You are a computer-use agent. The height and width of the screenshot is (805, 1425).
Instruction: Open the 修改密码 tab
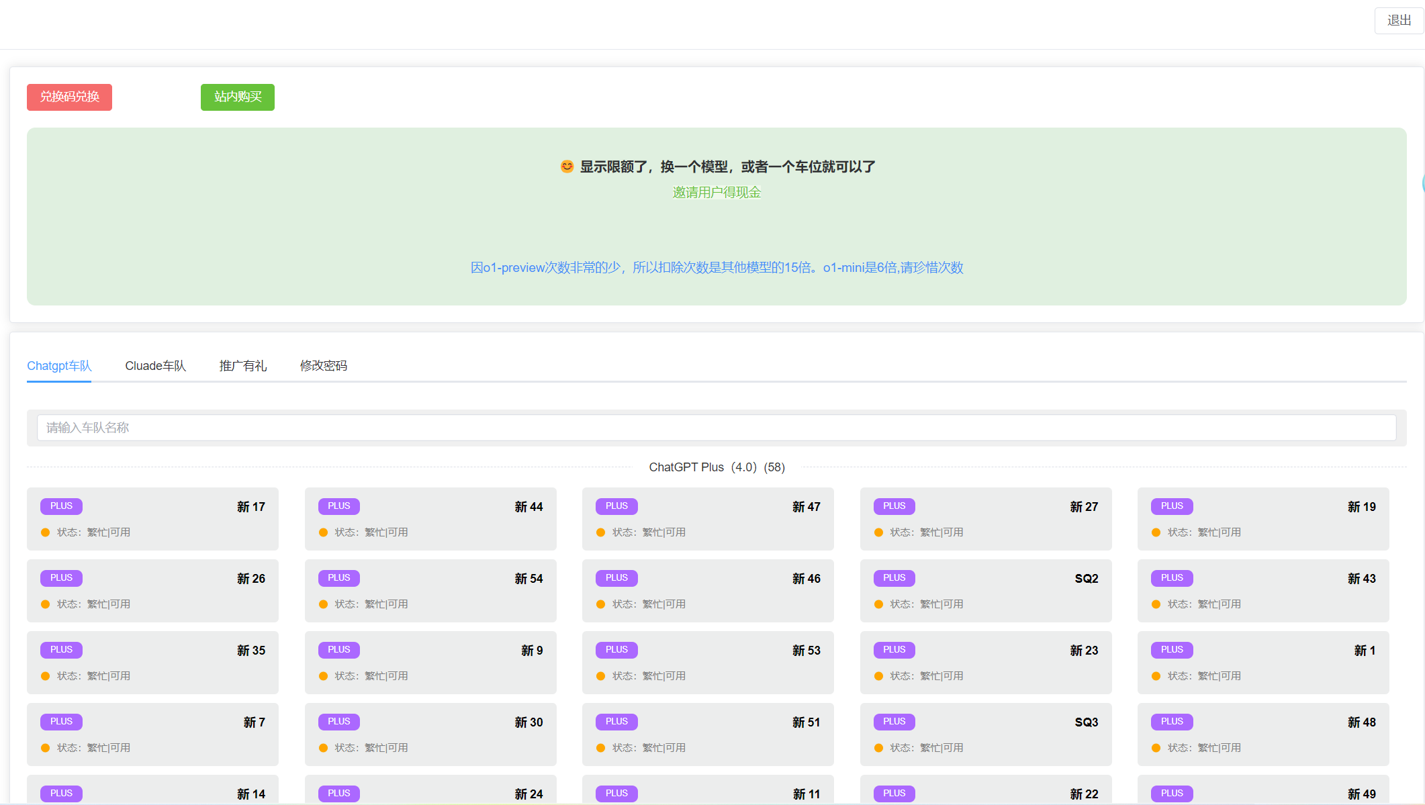pyautogui.click(x=324, y=366)
